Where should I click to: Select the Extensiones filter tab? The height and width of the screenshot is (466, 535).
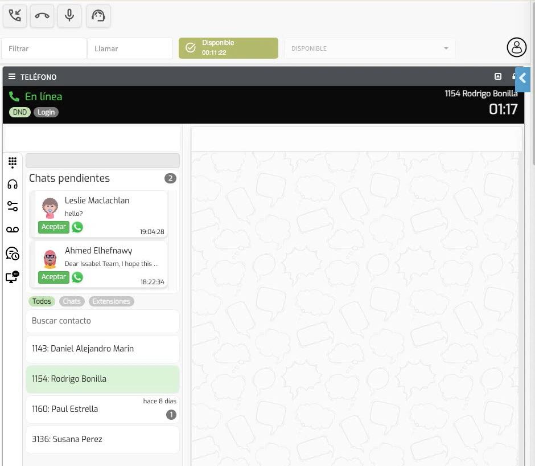click(112, 301)
